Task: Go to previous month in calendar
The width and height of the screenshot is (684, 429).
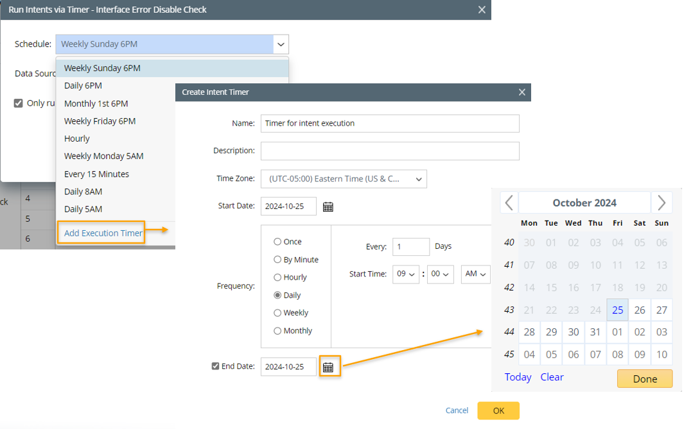Action: click(x=509, y=203)
